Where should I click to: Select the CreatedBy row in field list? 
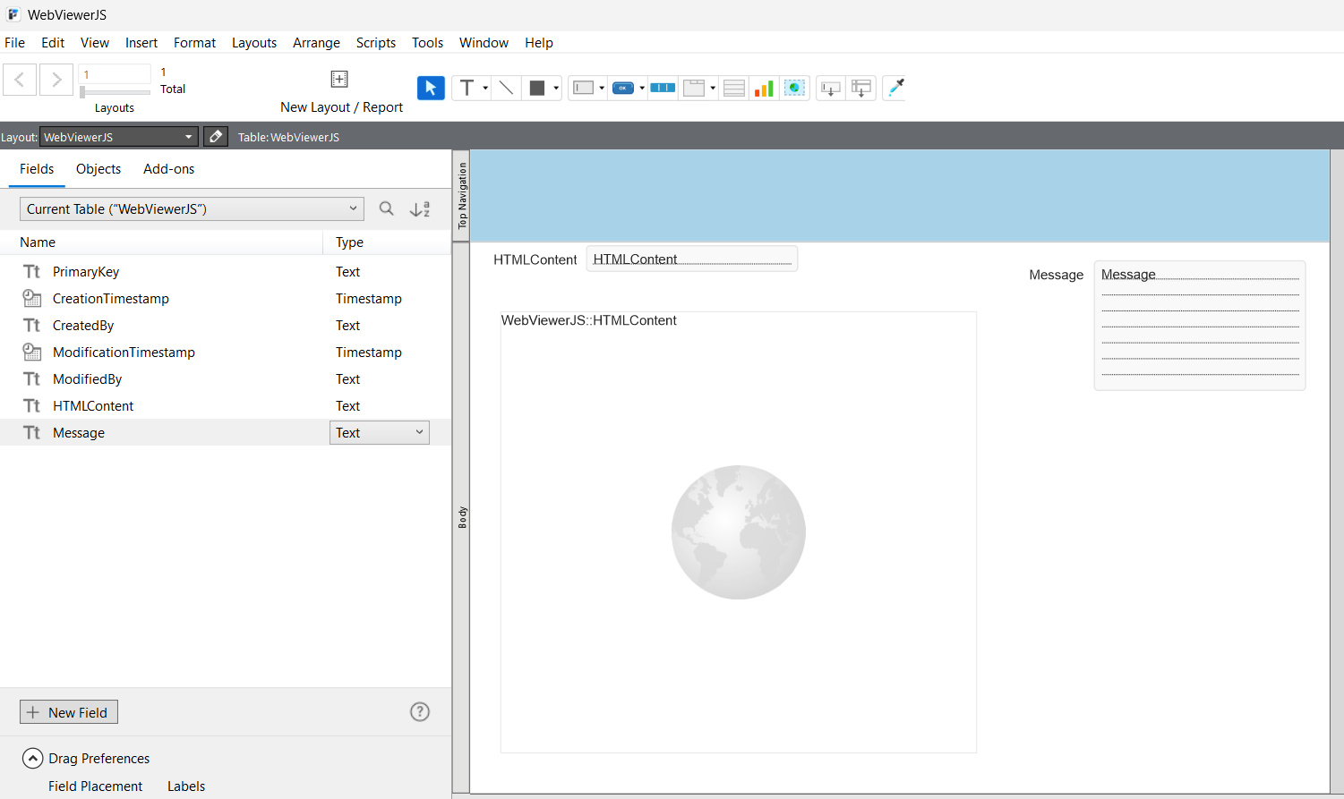click(226, 325)
